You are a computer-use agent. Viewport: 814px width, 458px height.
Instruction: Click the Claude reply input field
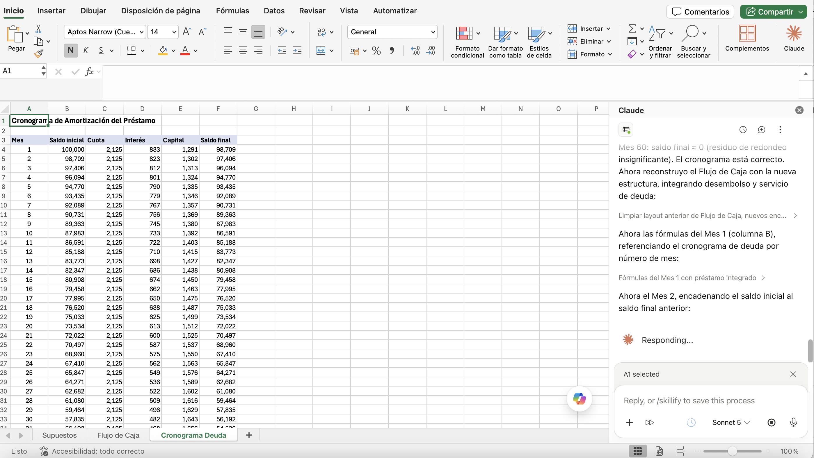pyautogui.click(x=711, y=400)
